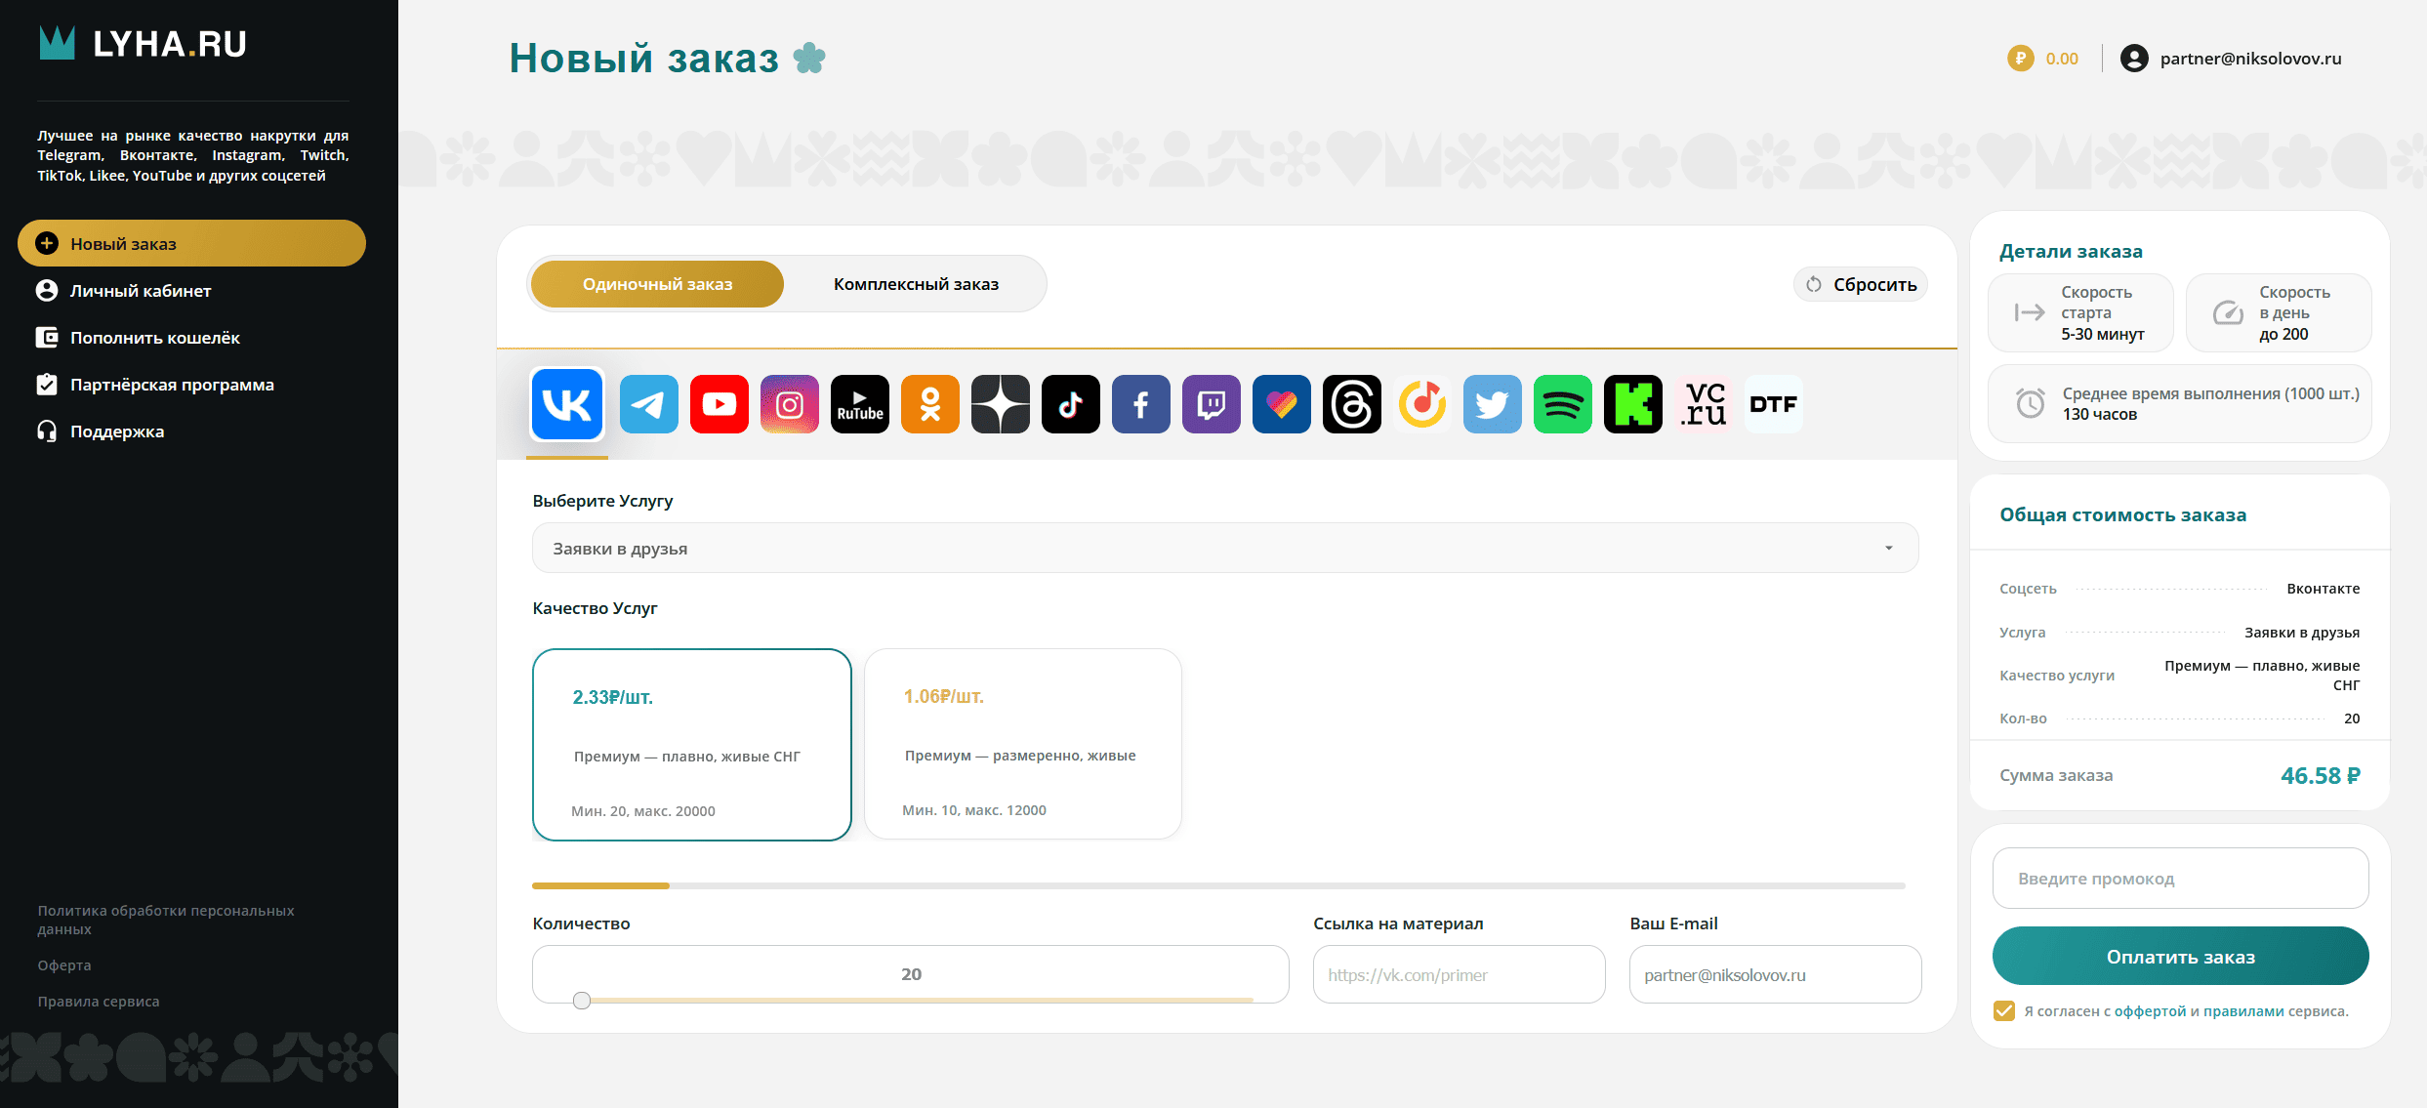2427x1108 pixels.
Task: Click the speedometer icon for daily speed
Action: point(2228,312)
